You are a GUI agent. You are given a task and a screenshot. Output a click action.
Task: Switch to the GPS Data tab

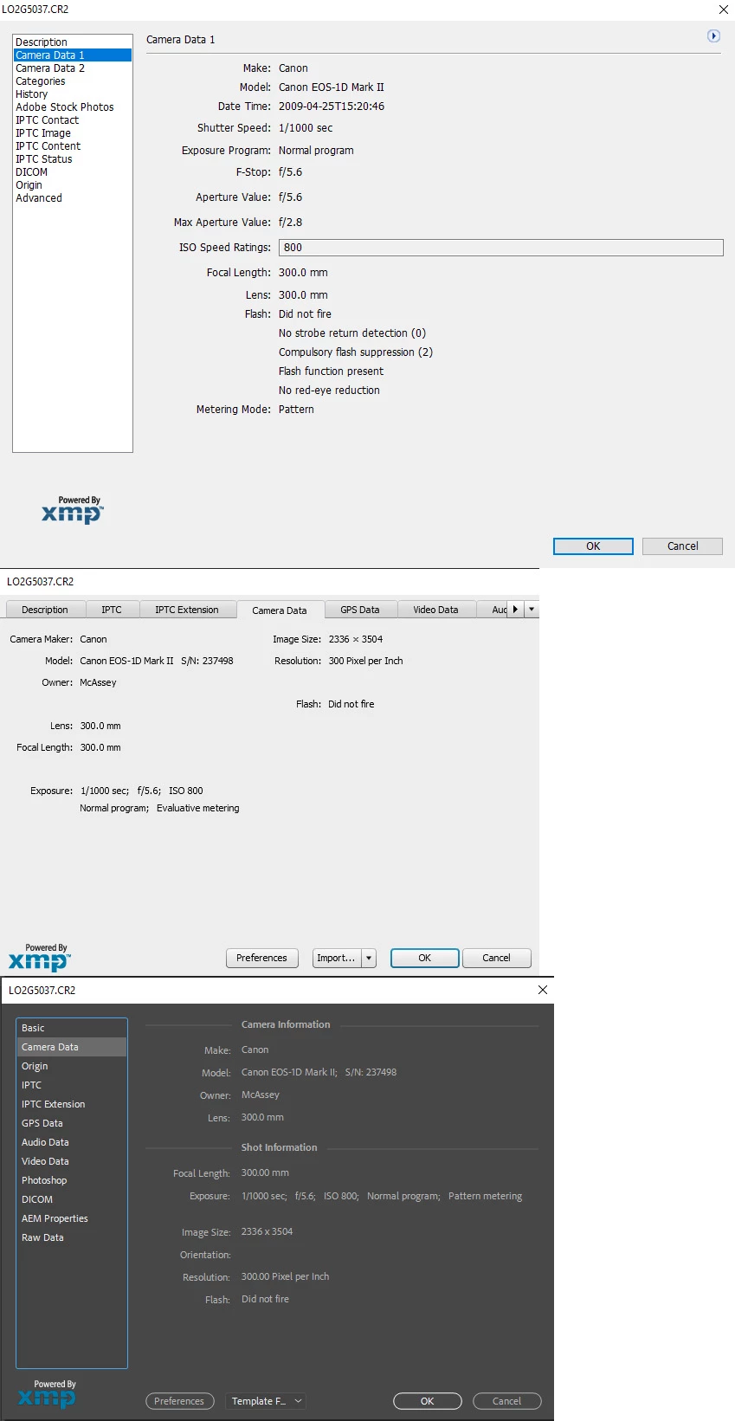[x=360, y=610]
